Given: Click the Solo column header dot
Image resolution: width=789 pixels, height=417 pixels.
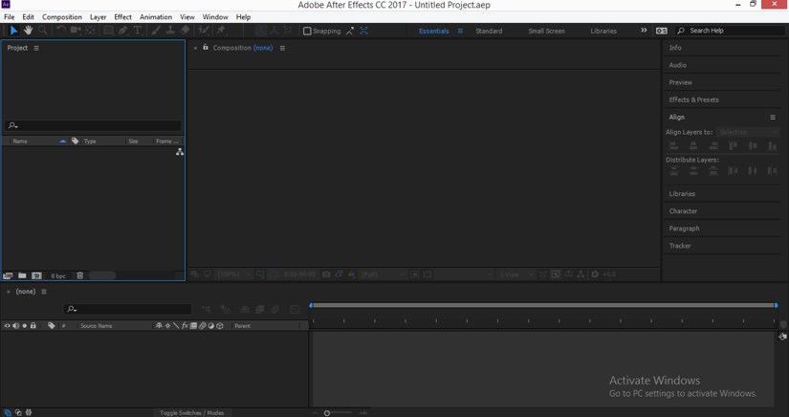Looking at the screenshot, I should pos(24,326).
